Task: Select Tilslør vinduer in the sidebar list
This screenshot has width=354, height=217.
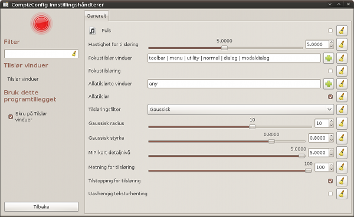Action: [x=23, y=79]
